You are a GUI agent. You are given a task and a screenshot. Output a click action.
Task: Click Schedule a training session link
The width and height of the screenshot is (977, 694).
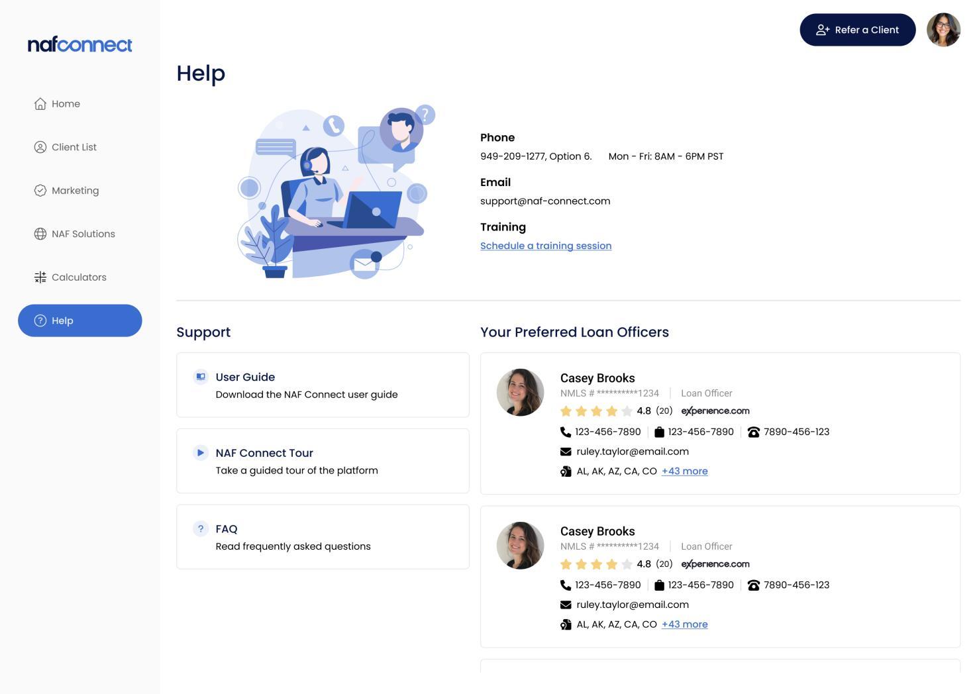546,246
